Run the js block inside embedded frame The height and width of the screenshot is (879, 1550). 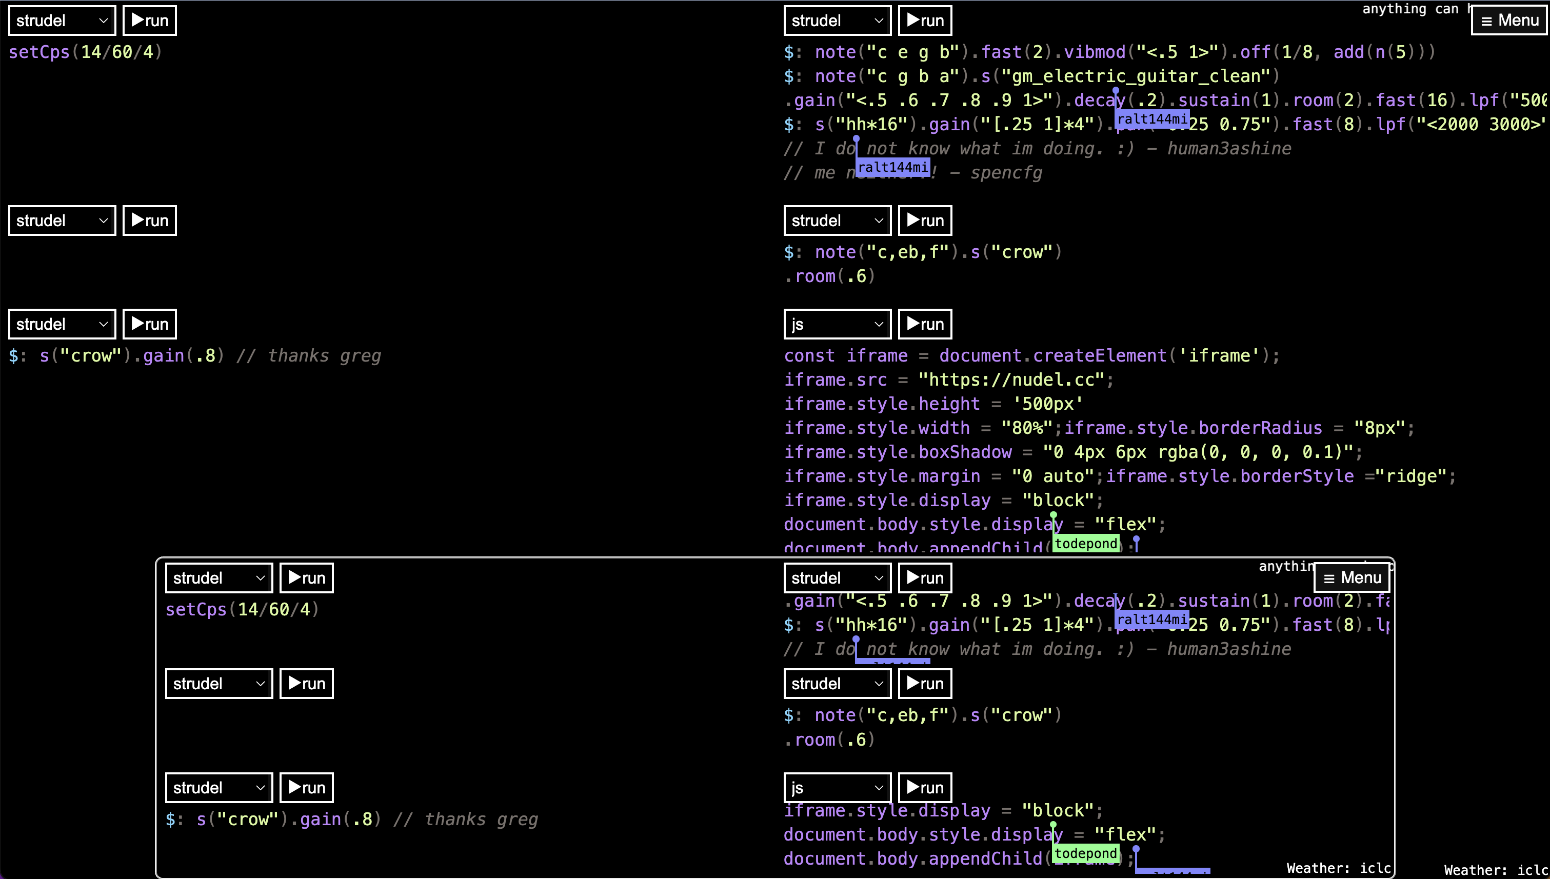[925, 787]
